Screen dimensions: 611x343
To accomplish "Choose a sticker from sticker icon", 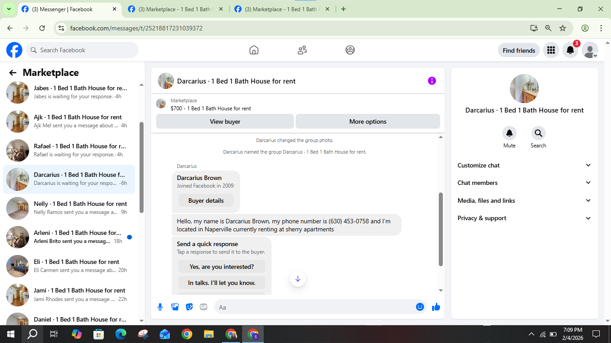I will (x=189, y=307).
